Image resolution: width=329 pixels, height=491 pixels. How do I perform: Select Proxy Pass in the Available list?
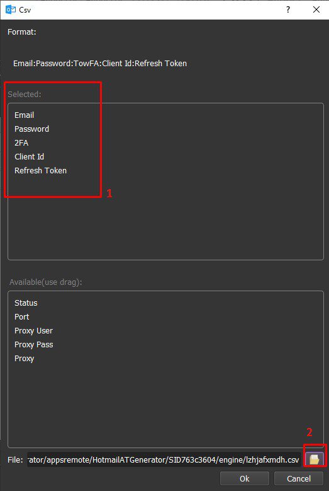tap(34, 344)
